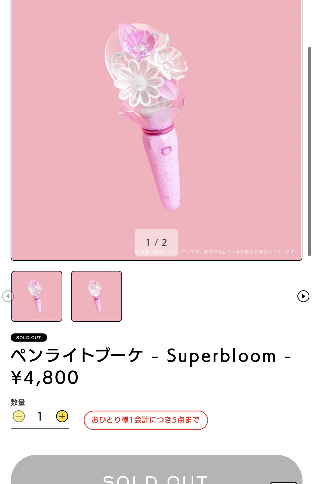313x484 pixels.
Task: Click the next thumbnail arrow icon
Action: pyautogui.click(x=303, y=296)
